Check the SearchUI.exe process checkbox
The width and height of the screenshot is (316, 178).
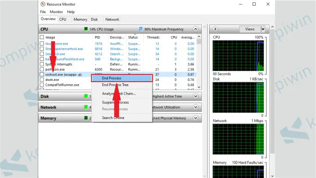pos(42,54)
